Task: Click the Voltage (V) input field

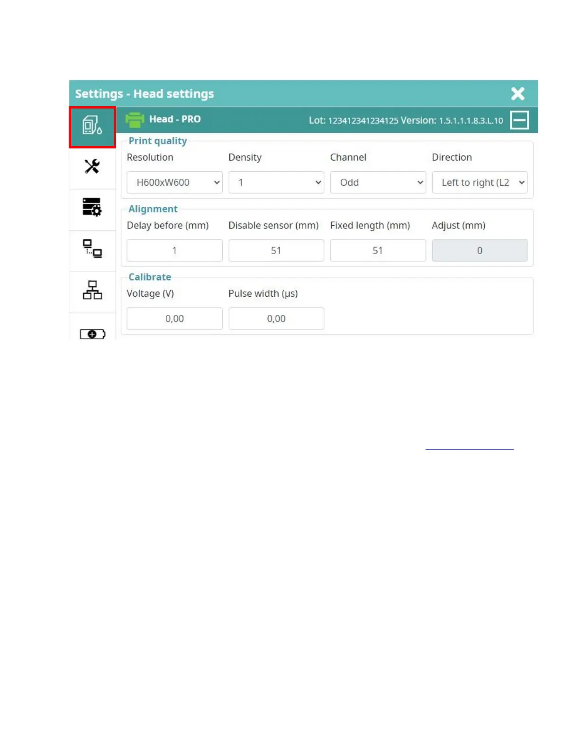Action: tap(174, 319)
